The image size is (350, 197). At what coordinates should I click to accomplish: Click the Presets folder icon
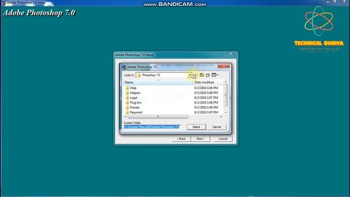(127, 107)
